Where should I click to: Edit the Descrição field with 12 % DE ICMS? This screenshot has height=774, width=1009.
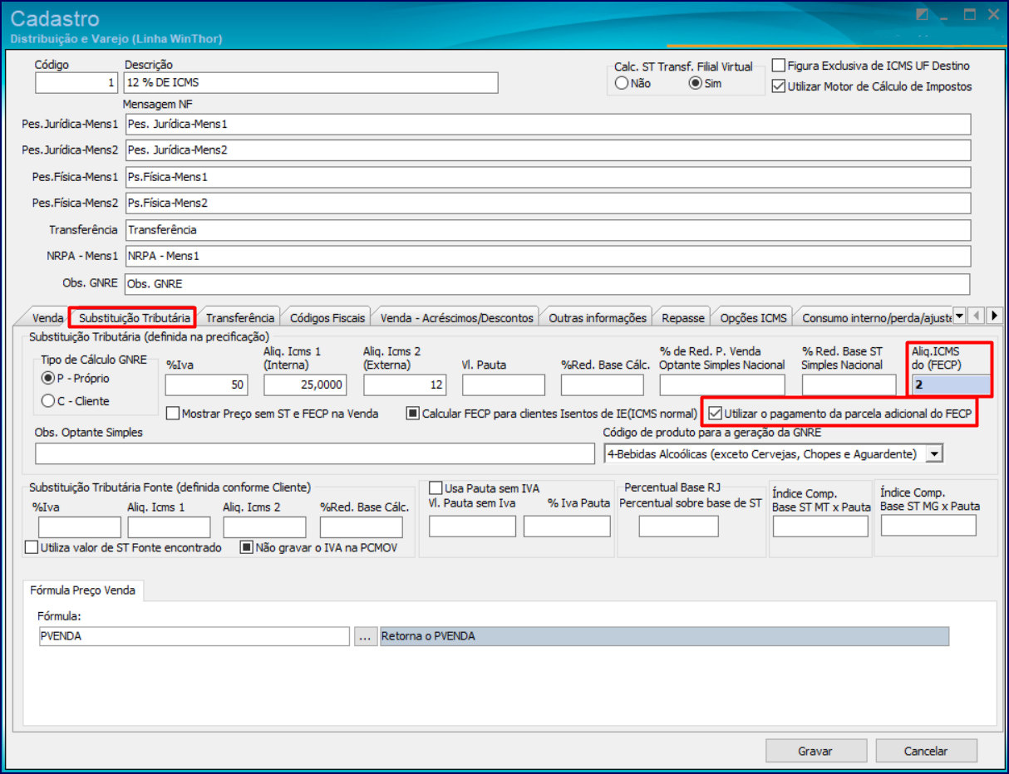(x=311, y=83)
